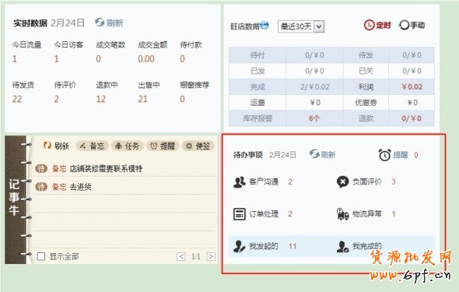459x292 pixels.
Task: Click the 负面评价 chat bubble icon
Action: click(343, 182)
